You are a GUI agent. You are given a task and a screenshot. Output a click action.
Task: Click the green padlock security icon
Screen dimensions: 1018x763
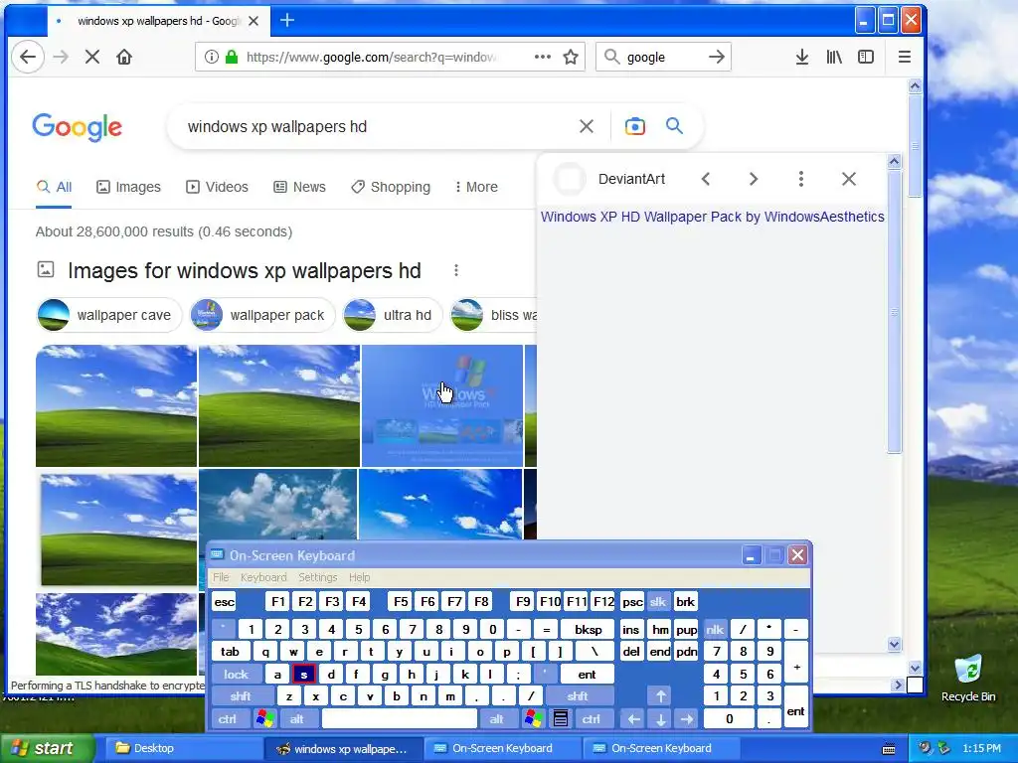(x=231, y=57)
